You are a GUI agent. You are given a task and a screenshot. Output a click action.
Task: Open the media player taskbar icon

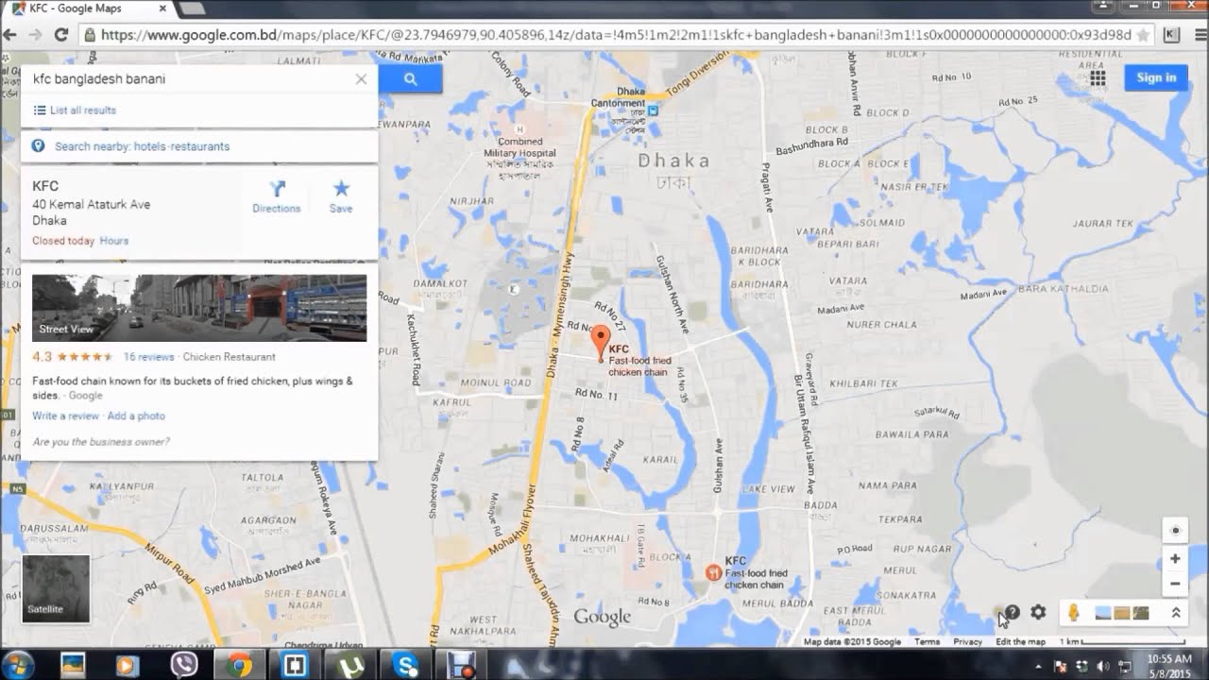pyautogui.click(x=127, y=665)
